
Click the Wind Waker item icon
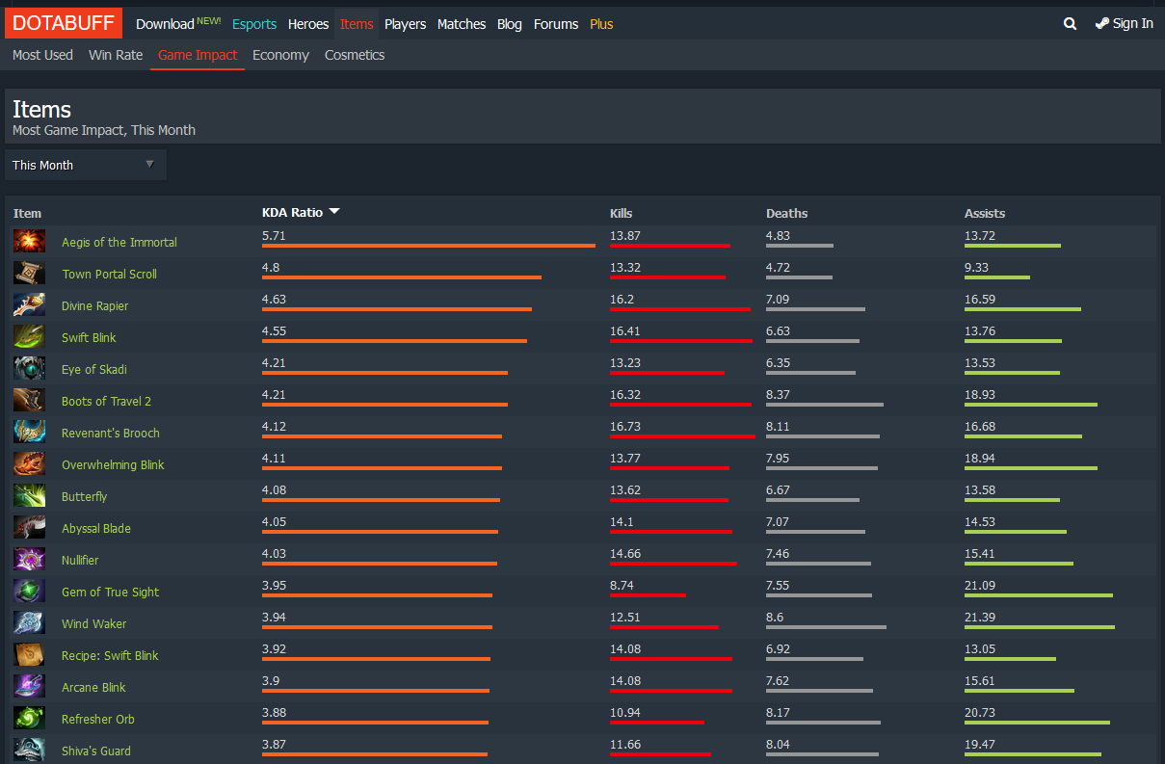pyautogui.click(x=29, y=623)
